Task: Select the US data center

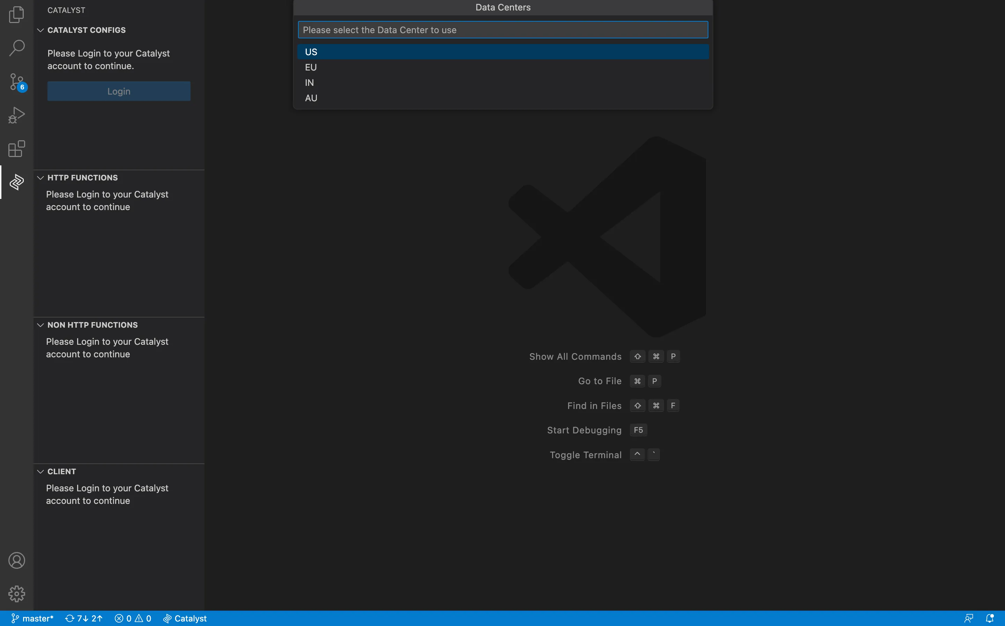Action: (503, 52)
